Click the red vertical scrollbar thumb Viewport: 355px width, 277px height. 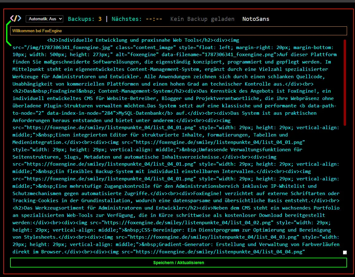click(x=345, y=83)
